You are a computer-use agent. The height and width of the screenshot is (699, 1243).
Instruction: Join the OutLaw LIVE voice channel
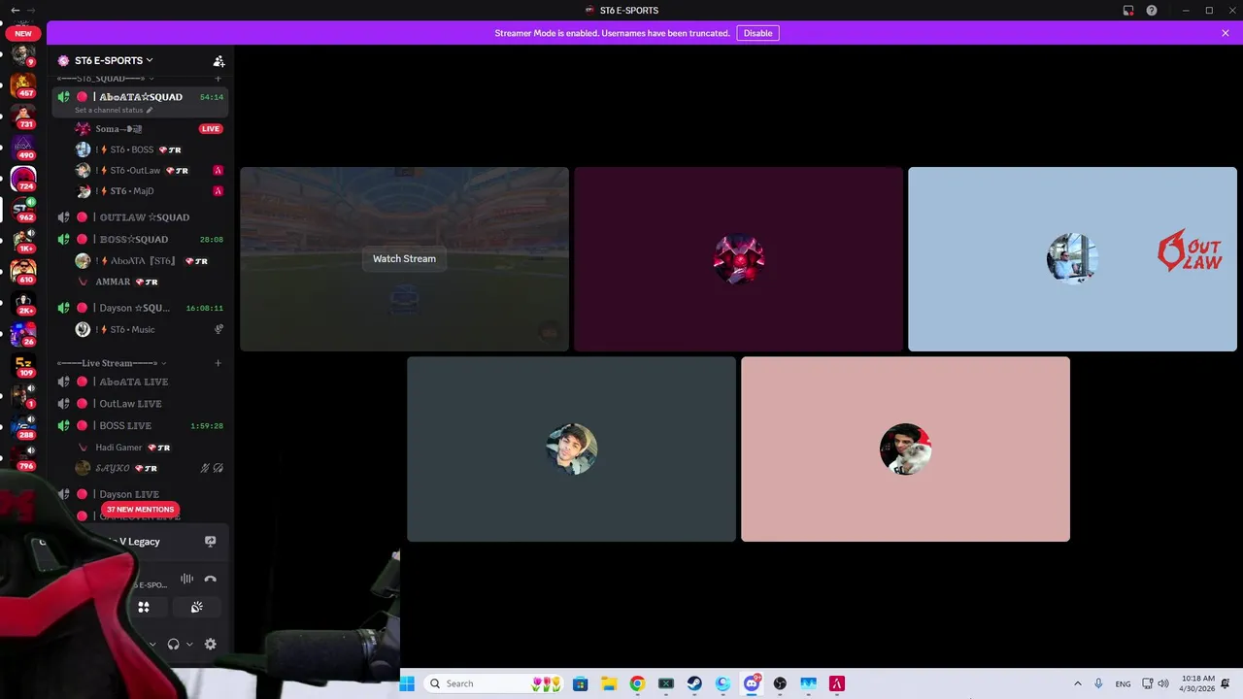click(x=140, y=404)
